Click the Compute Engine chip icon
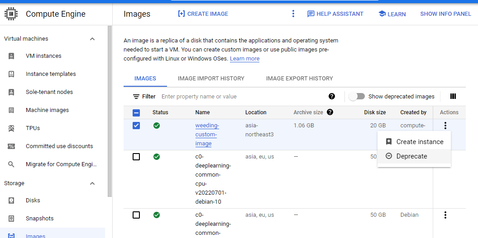 tap(11, 14)
